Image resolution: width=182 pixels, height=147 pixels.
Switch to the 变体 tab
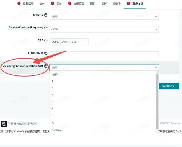42,4
